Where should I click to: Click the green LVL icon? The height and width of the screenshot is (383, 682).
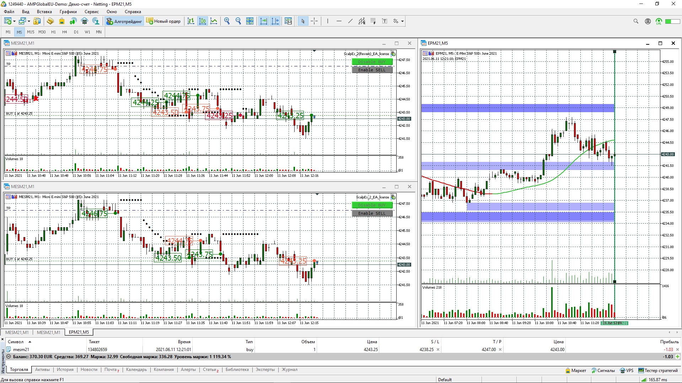pyautogui.click(x=659, y=21)
